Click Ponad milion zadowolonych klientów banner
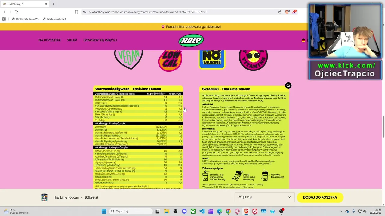 point(191,27)
